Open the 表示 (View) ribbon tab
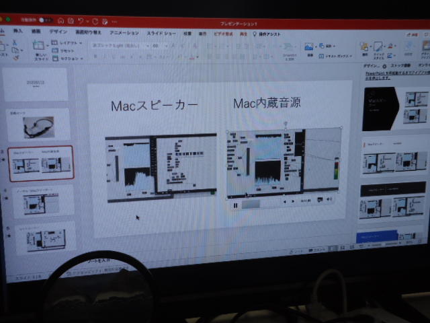The width and height of the screenshot is (430, 323). point(202,34)
